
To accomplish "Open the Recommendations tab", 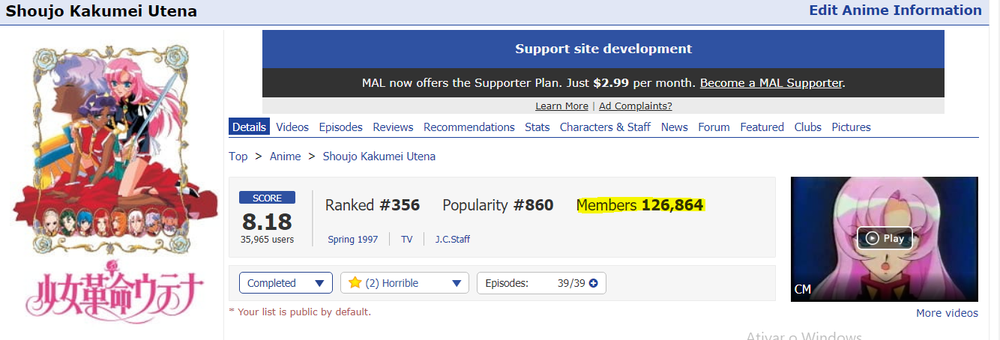I will [x=469, y=127].
